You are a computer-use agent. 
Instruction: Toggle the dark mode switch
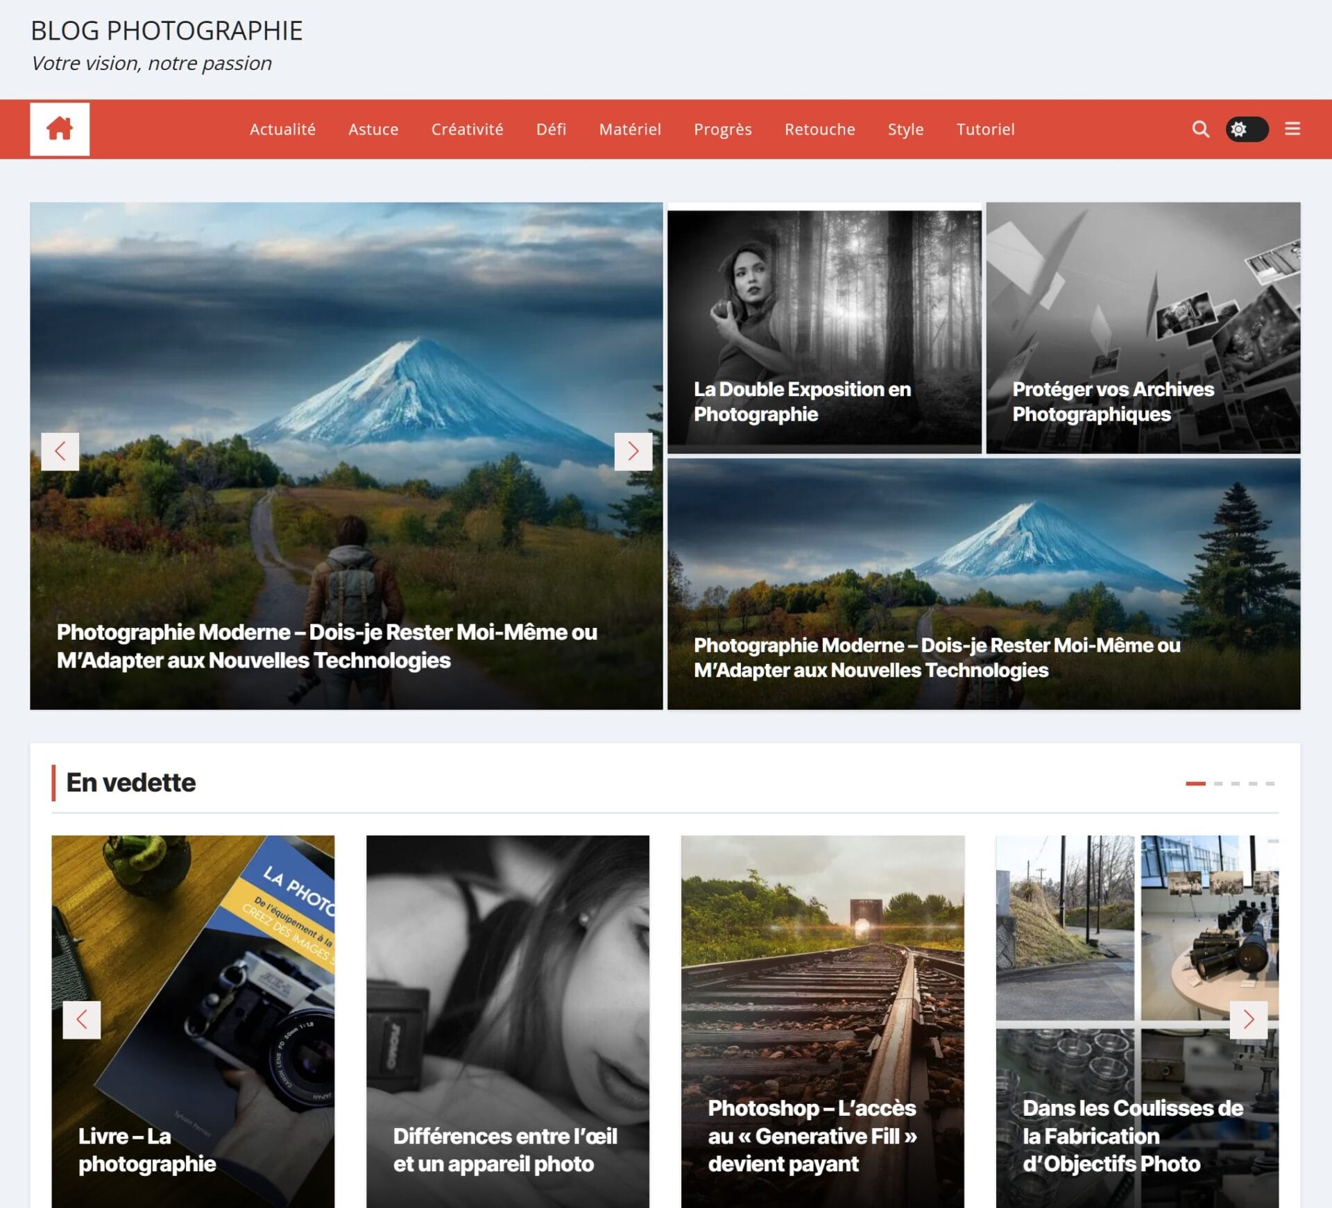1246,129
